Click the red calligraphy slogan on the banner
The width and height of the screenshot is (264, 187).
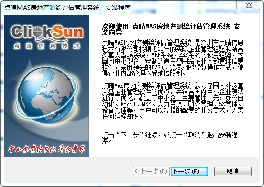click(47, 149)
